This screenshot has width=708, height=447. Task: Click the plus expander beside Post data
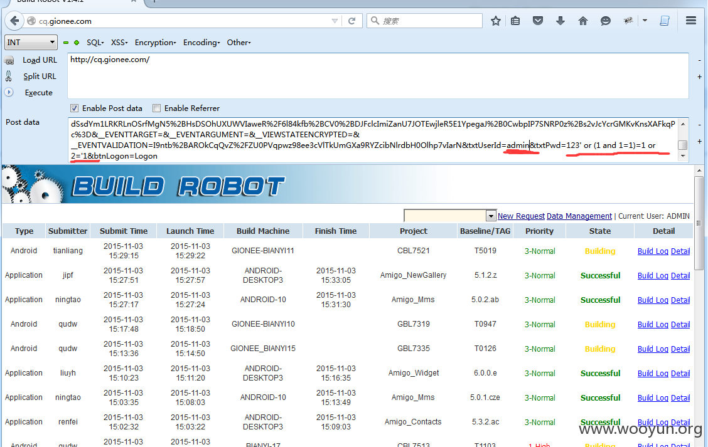click(x=699, y=141)
